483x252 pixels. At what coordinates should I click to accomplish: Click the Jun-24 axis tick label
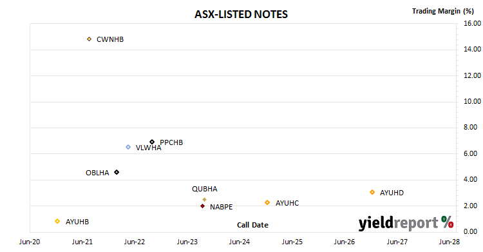240,242
